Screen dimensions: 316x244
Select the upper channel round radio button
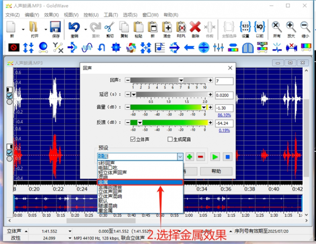(x=9, y=102)
